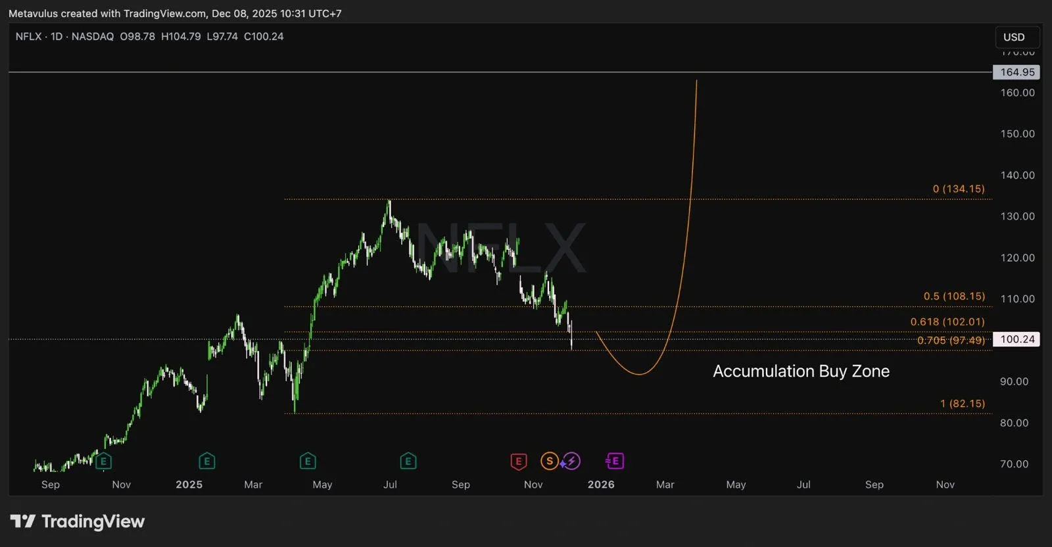Select the 1 (82.15) Fibonacci level label

point(963,404)
